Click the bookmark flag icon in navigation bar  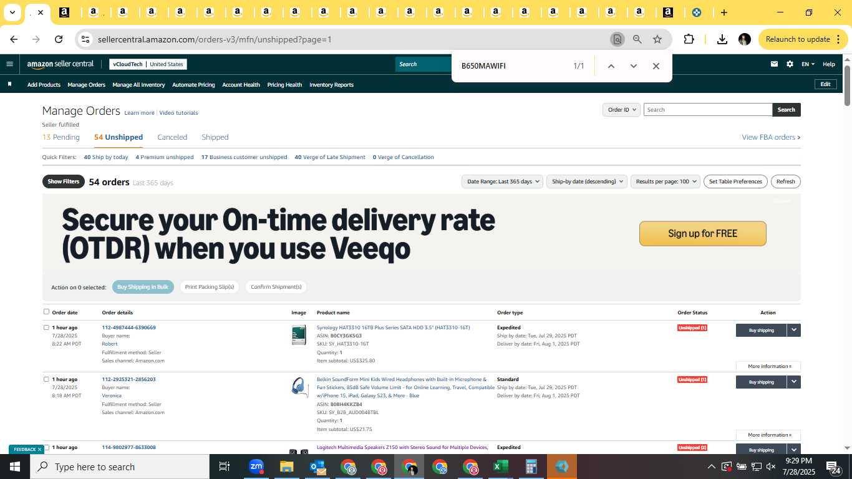(x=9, y=84)
